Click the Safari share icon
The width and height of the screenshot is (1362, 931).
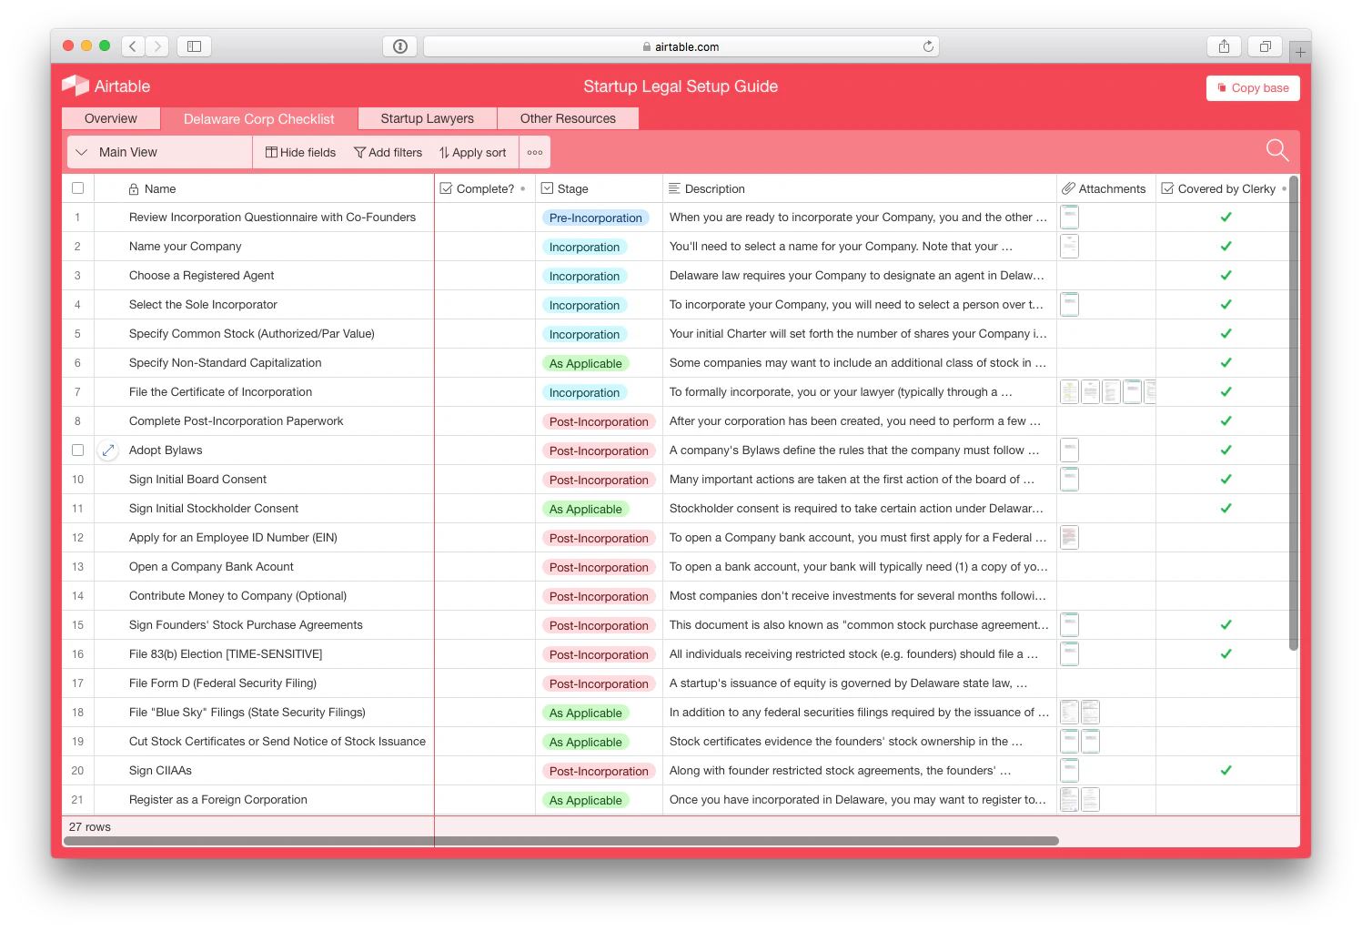[1224, 46]
